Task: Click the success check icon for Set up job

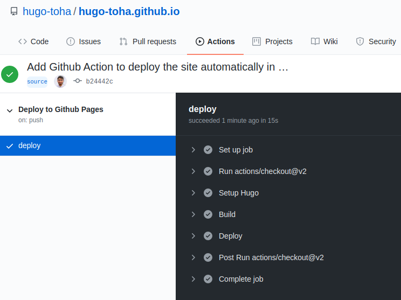Action: pyautogui.click(x=208, y=150)
